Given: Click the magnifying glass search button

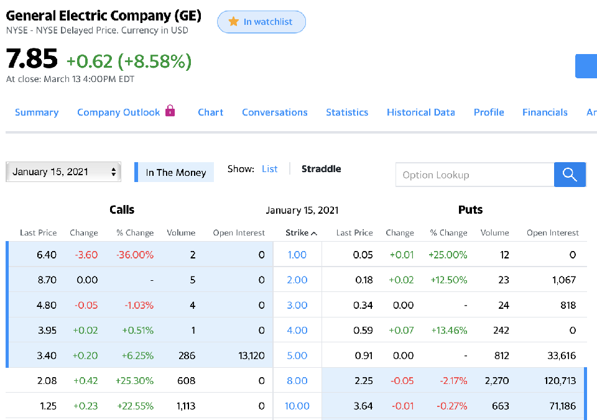Looking at the screenshot, I should 570,175.
